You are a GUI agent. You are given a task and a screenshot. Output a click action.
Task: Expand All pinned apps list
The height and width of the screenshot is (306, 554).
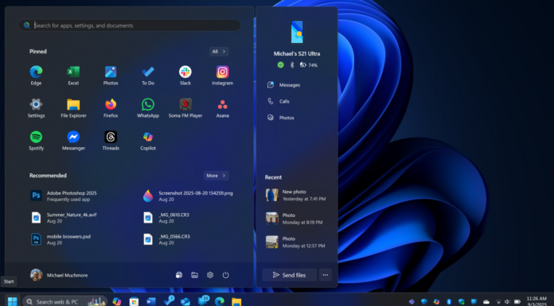coord(219,52)
